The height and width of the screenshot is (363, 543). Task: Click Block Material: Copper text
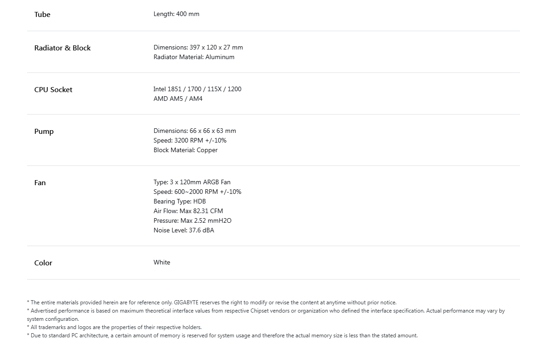click(x=186, y=150)
